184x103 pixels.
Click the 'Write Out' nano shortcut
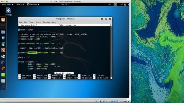[40, 76]
